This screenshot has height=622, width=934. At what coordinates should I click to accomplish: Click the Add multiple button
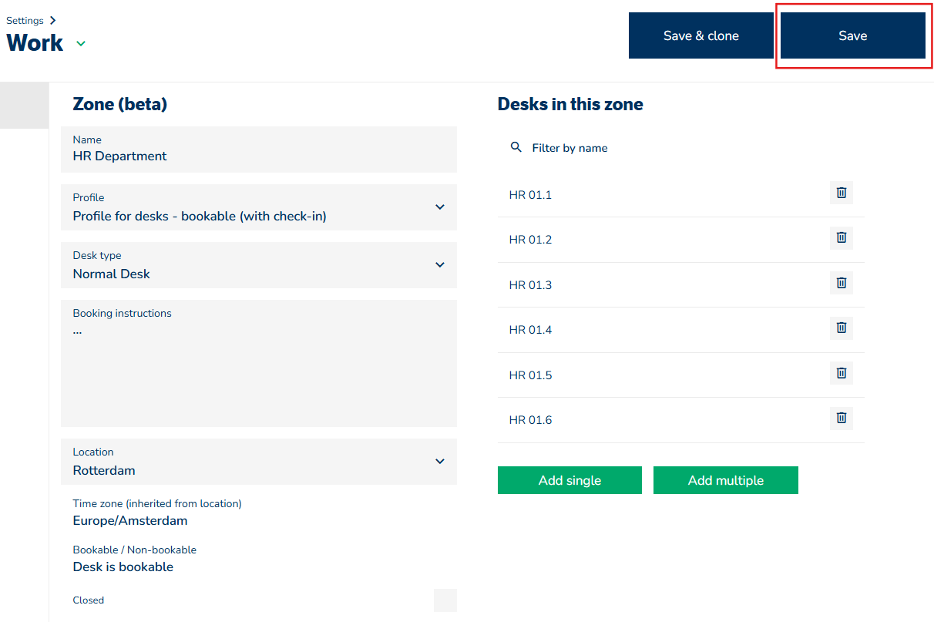click(x=725, y=480)
